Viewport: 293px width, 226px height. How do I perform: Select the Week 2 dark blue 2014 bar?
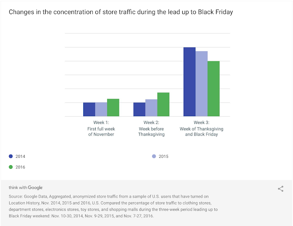(139, 109)
